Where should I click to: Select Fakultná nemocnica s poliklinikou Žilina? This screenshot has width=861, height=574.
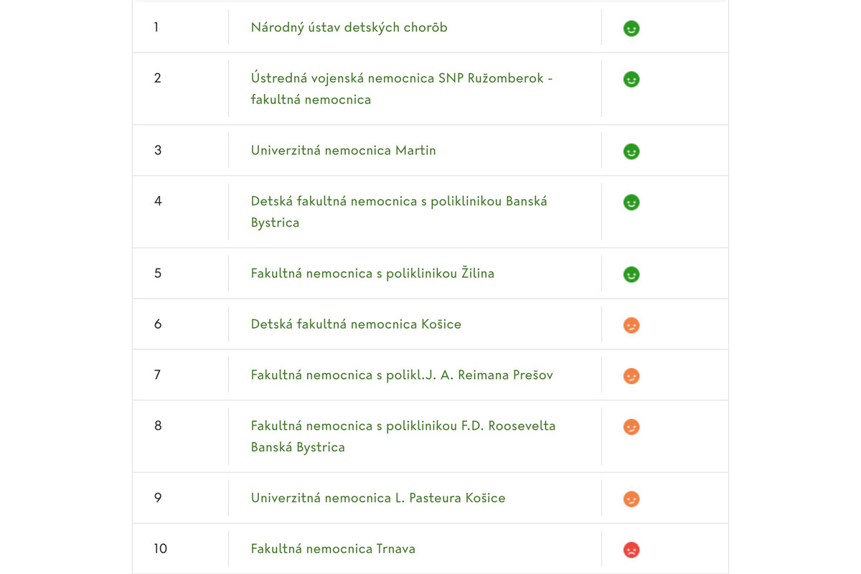tap(372, 273)
